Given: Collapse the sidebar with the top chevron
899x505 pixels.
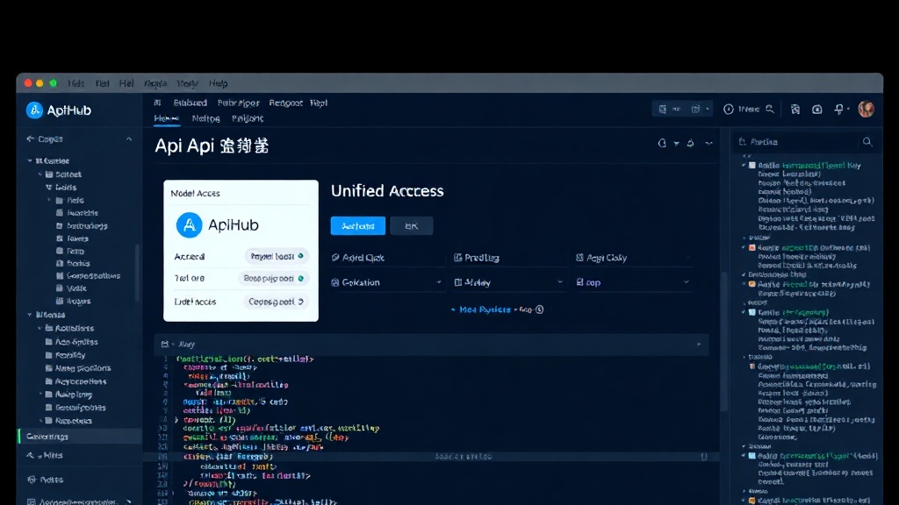Looking at the screenshot, I should coord(129,139).
